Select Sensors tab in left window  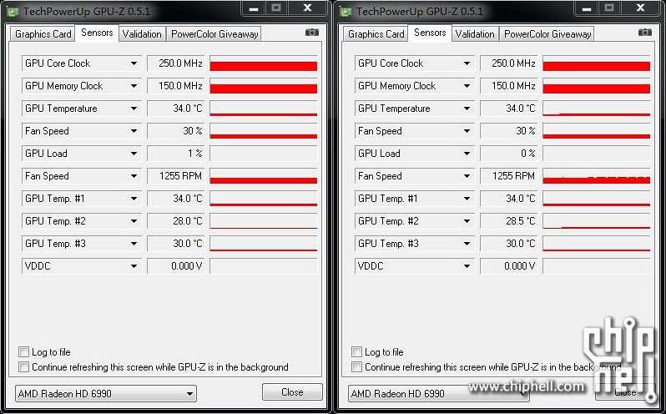click(x=97, y=33)
